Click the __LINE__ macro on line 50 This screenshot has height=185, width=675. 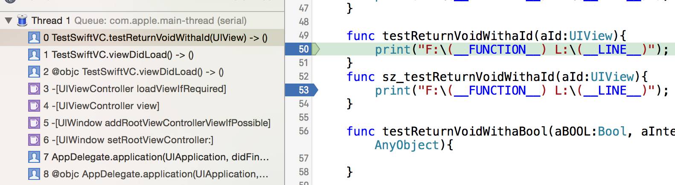pyautogui.click(x=612, y=49)
